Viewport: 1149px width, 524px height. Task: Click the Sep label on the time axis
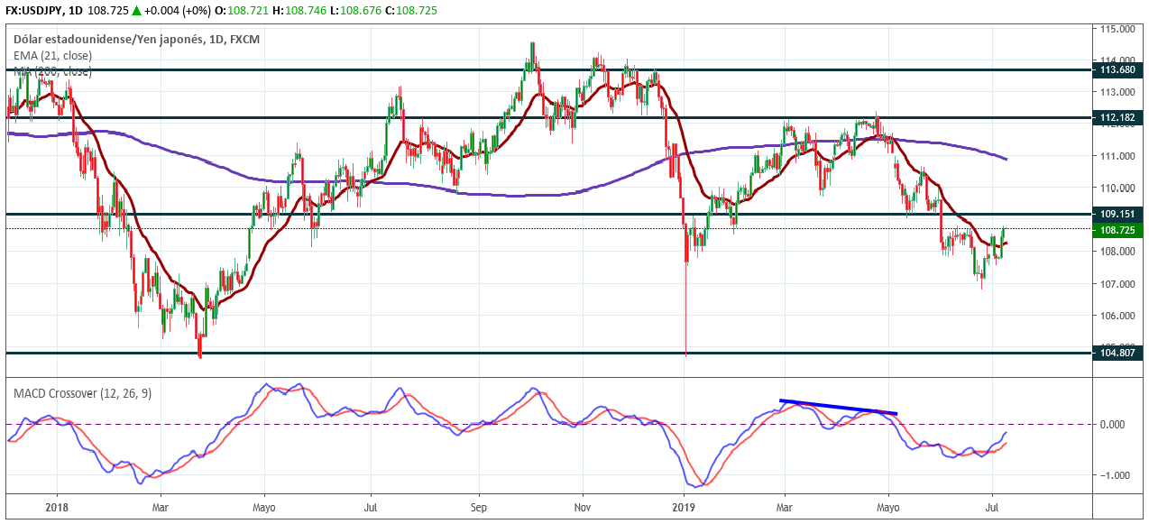479,510
